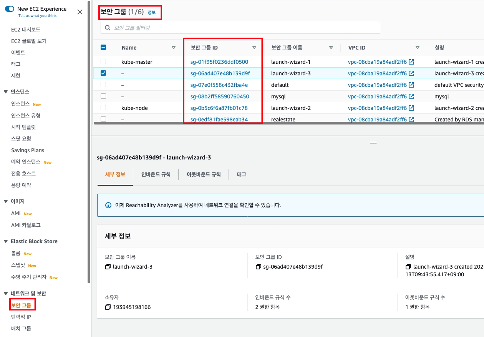Focus the security group filter input field

240,28
